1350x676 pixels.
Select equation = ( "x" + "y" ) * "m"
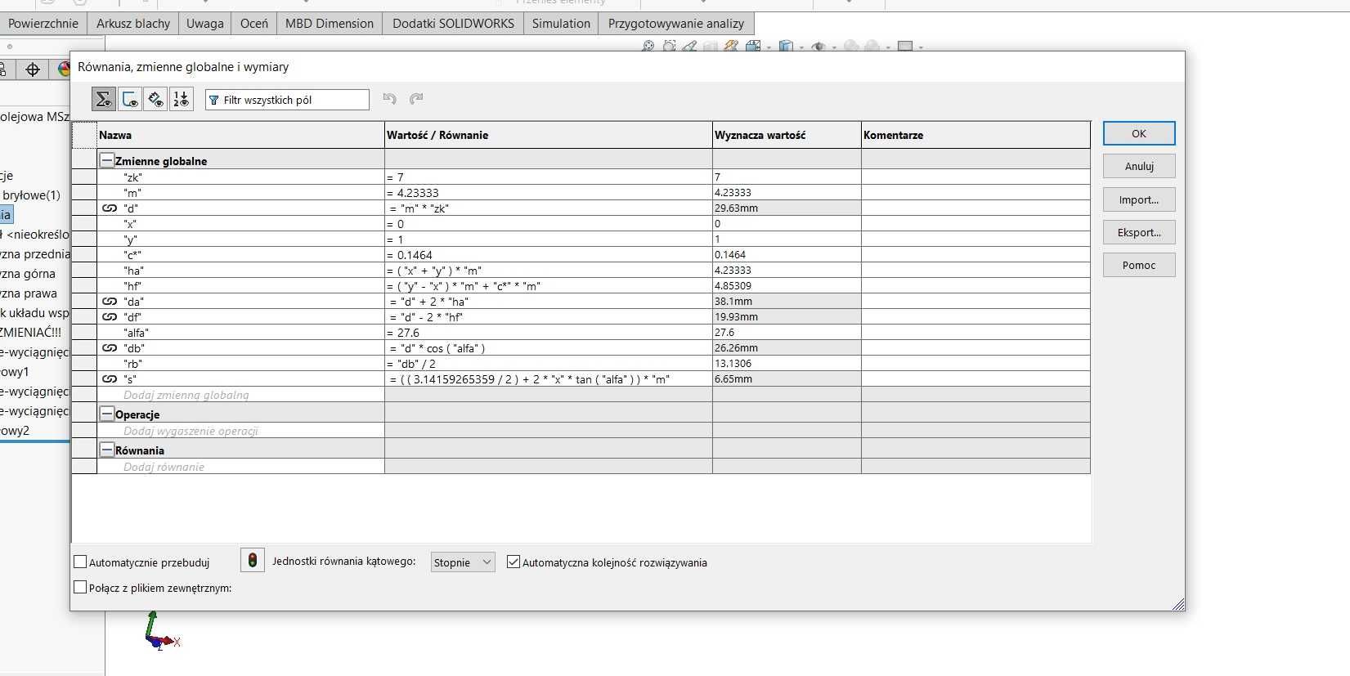pyautogui.click(x=549, y=271)
